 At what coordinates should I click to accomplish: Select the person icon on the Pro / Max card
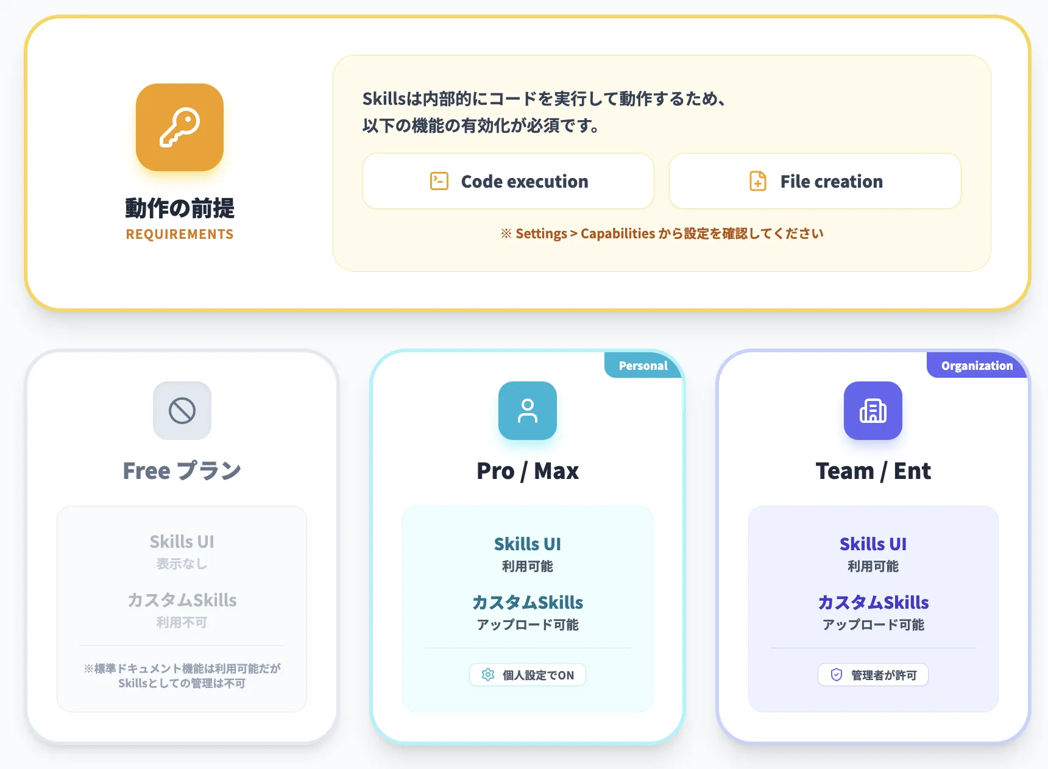point(527,411)
